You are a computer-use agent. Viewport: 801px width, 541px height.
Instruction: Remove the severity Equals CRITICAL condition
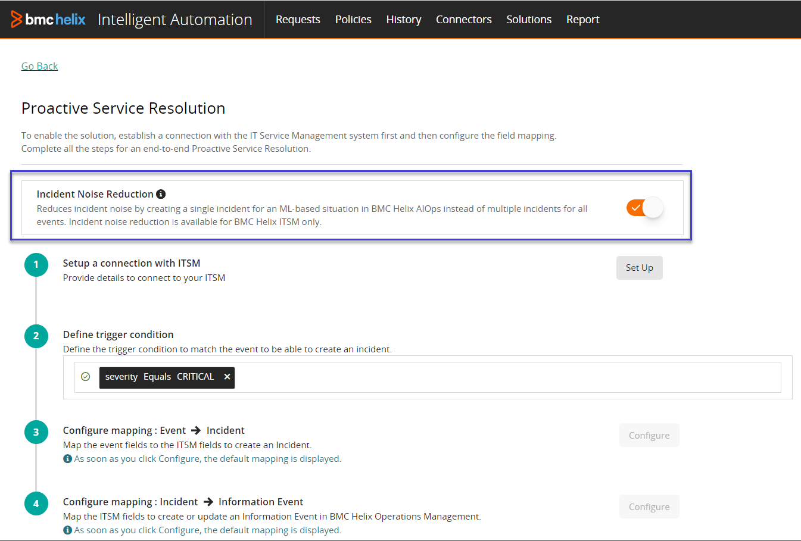[x=227, y=377]
